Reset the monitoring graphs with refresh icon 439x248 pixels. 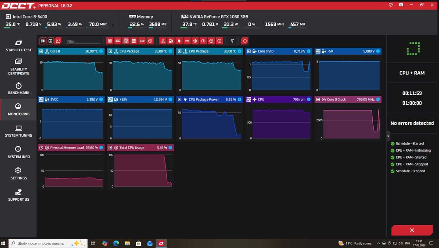point(245,41)
